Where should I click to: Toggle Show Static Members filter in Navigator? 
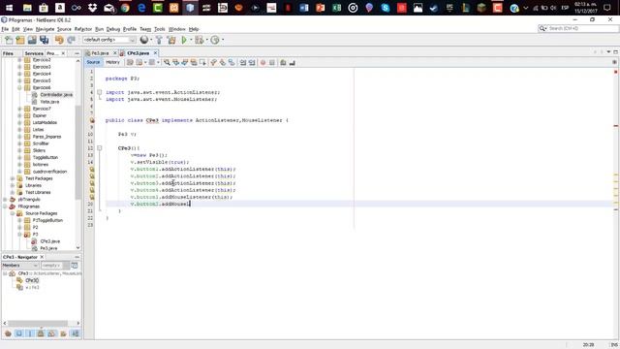pos(30,333)
